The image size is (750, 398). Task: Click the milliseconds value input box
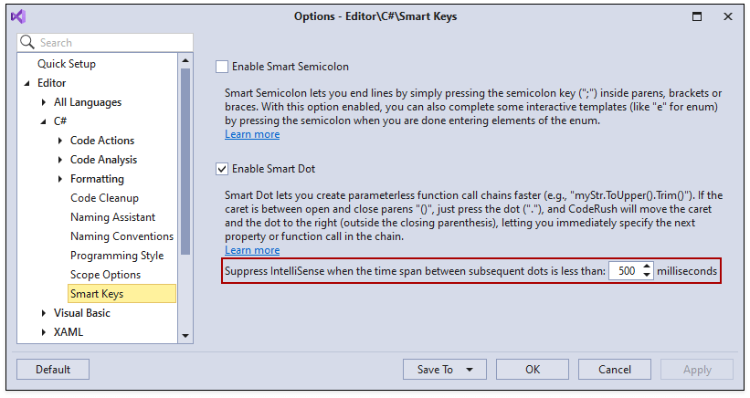coord(625,271)
